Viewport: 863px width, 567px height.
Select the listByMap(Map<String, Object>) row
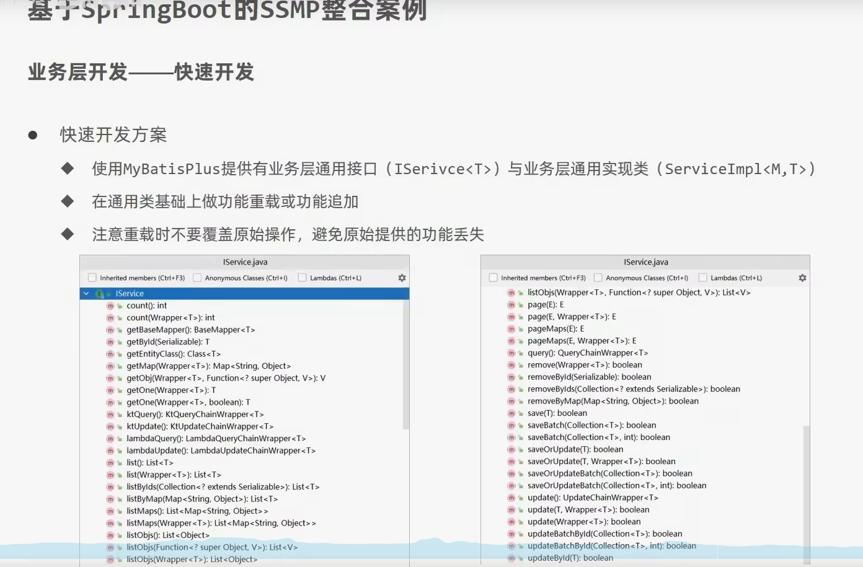[x=242, y=499]
